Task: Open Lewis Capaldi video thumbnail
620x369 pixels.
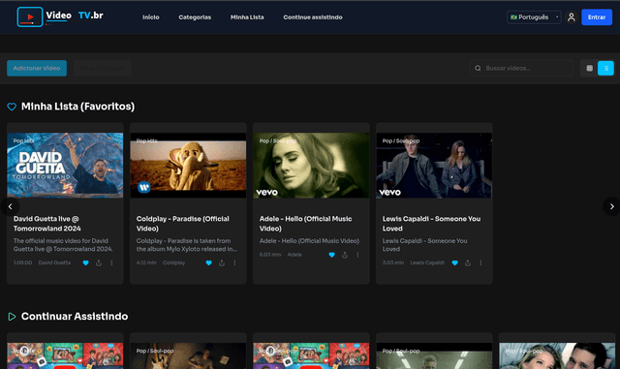Action: 434,166
